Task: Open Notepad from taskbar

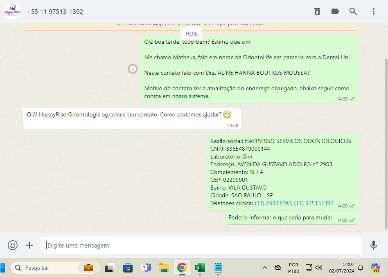Action: [218, 268]
